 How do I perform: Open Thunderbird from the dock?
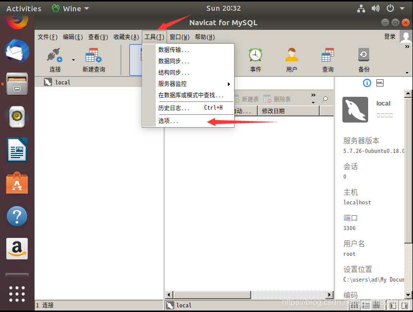point(17,51)
